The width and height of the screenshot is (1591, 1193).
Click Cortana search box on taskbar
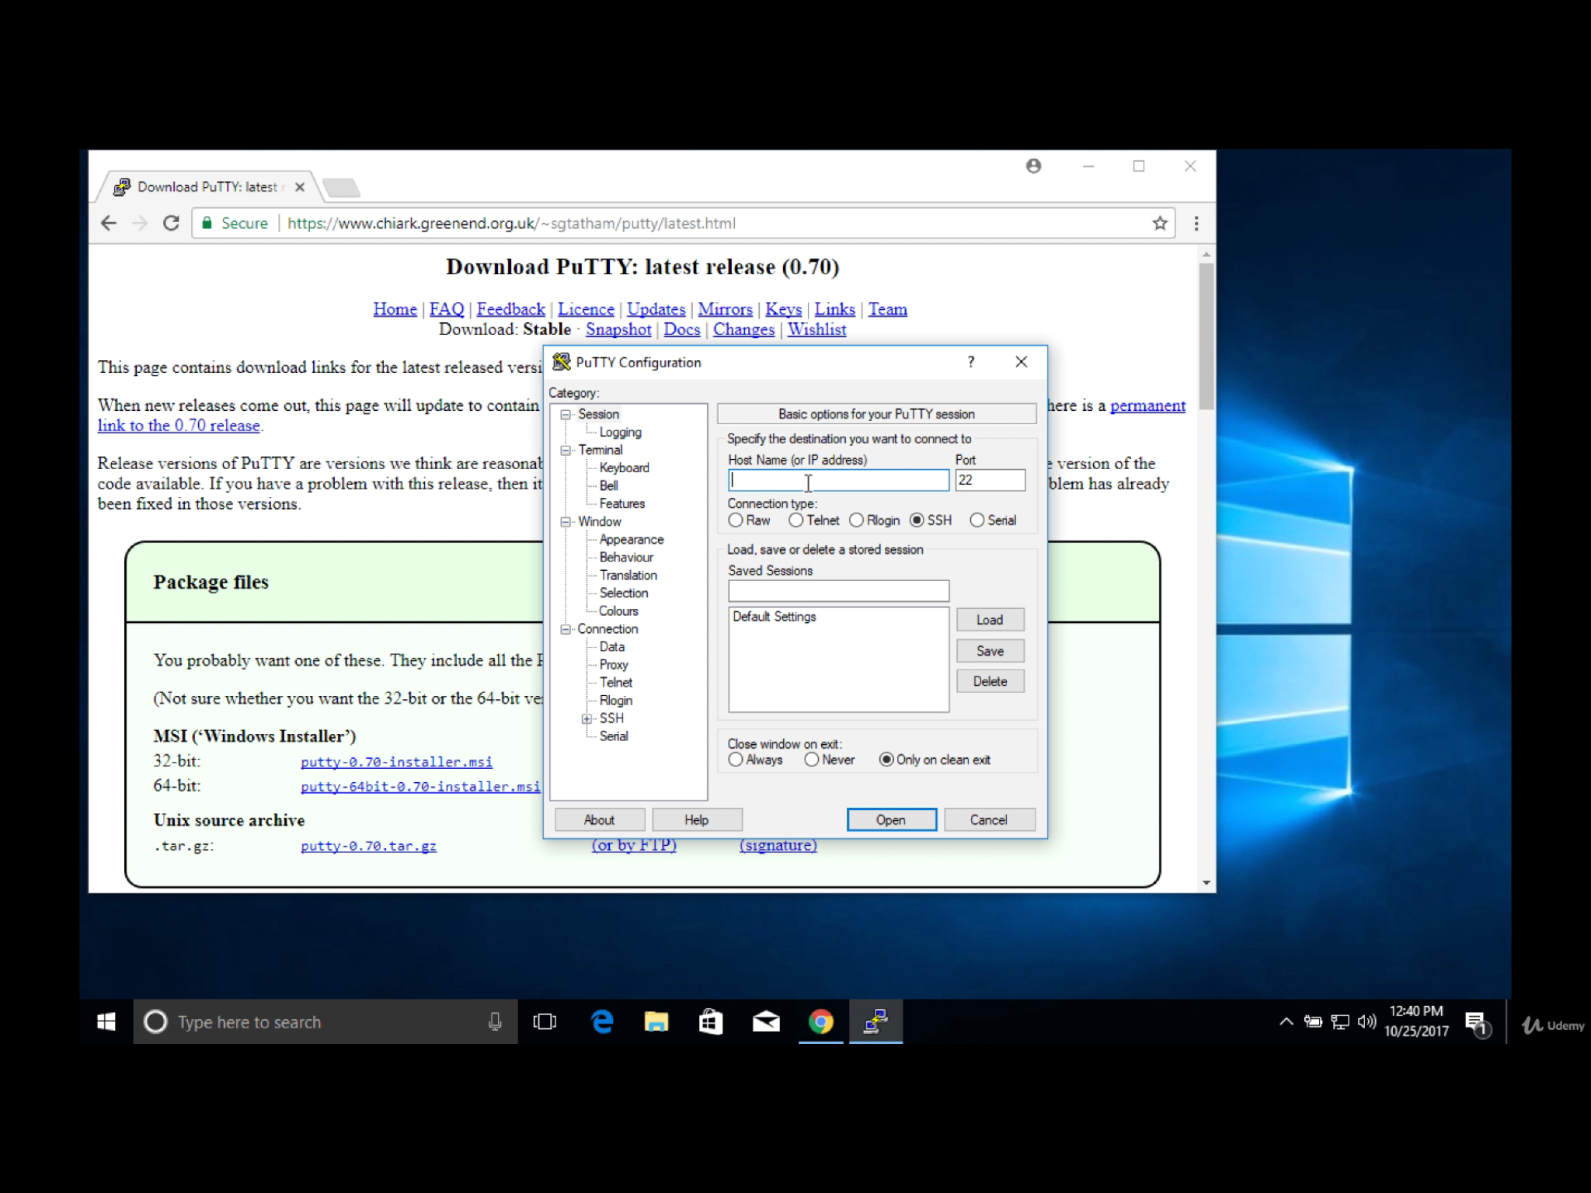(326, 1022)
